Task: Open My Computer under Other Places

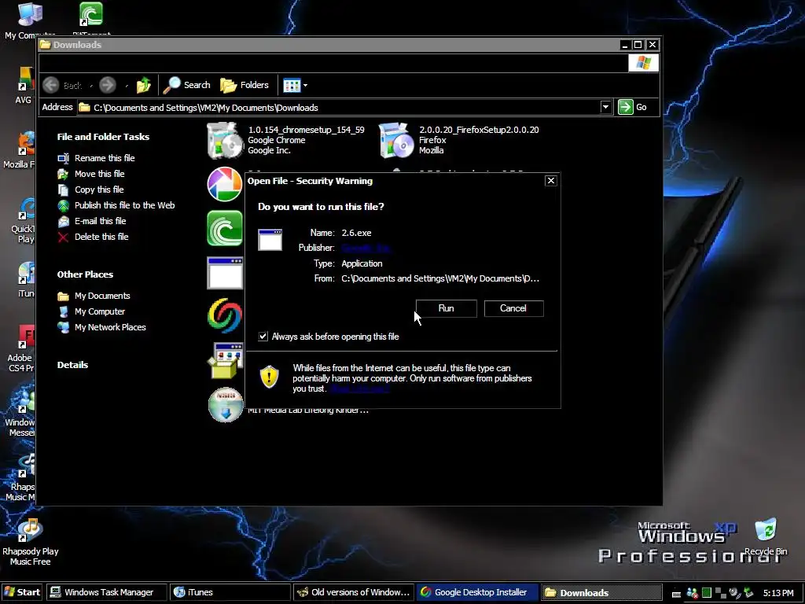Action: click(x=100, y=311)
